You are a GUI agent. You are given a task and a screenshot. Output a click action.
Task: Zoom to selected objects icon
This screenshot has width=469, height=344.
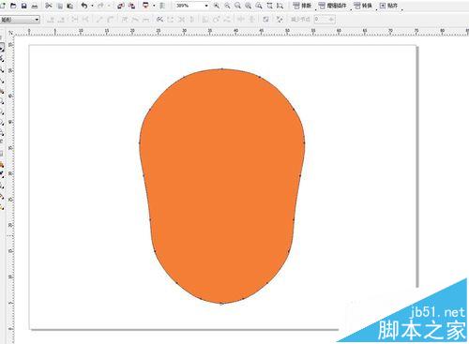[237, 6]
